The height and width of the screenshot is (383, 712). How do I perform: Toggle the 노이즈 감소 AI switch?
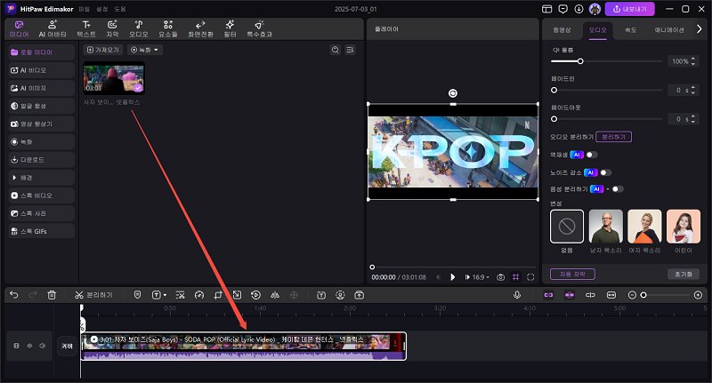pyautogui.click(x=605, y=172)
